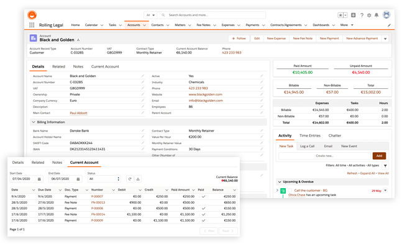402x244 pixels.
Task: Switch to Current Account tab in back window
Action: point(105,66)
